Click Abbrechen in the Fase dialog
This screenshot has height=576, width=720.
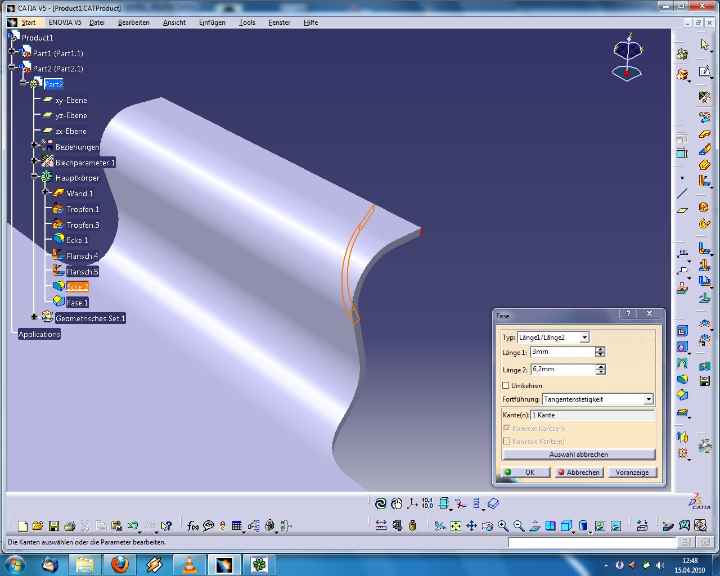click(579, 472)
